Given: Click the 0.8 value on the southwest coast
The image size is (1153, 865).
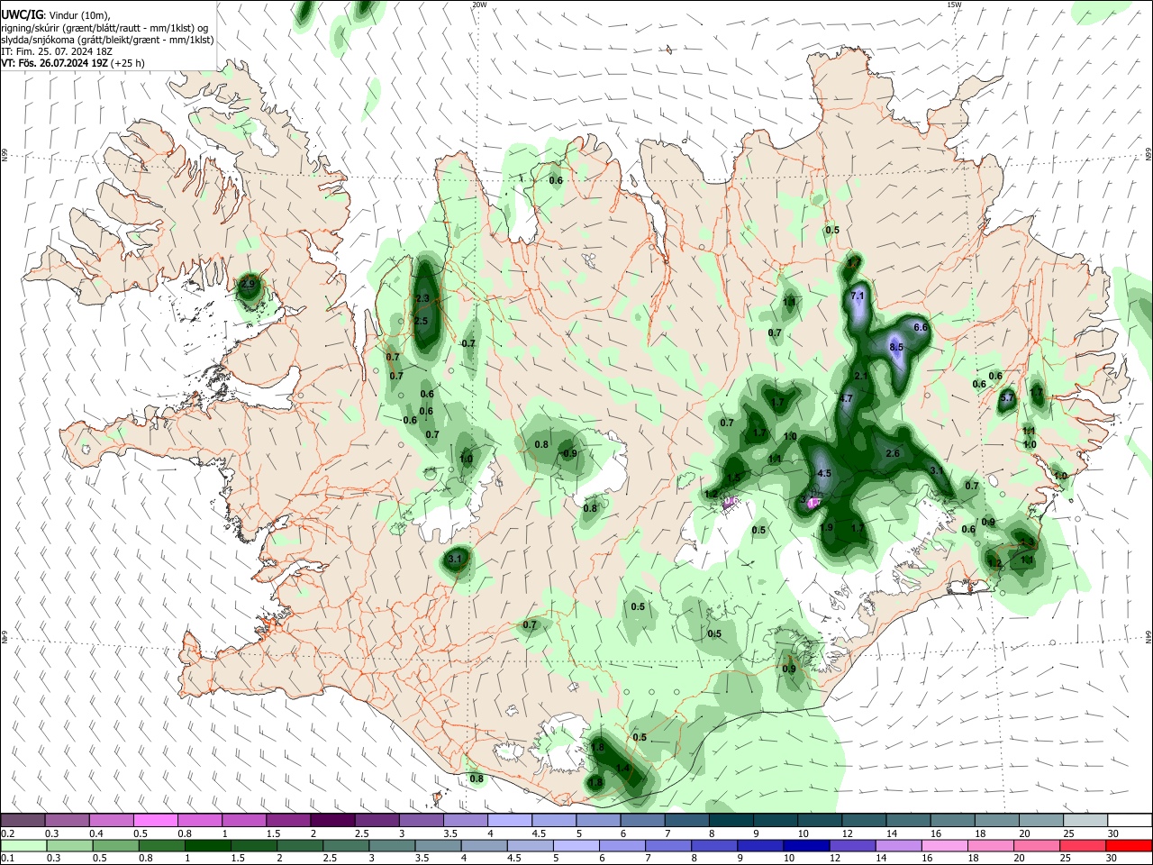Looking at the screenshot, I should [477, 778].
